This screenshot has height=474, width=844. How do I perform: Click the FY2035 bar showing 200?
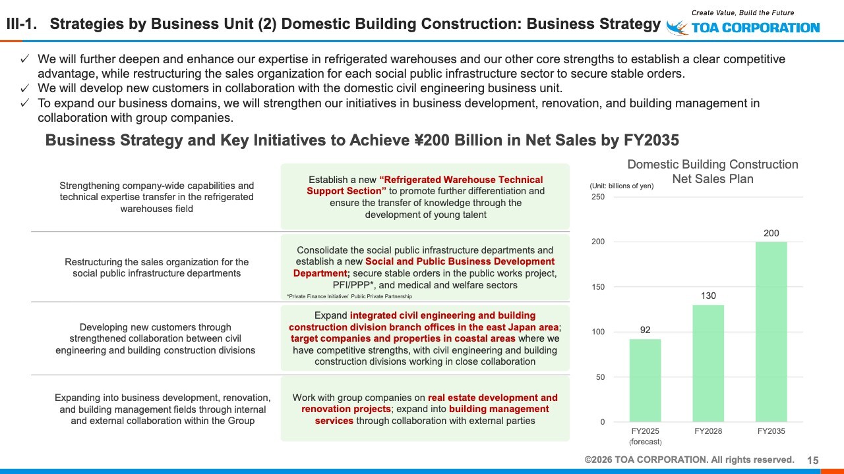(771, 331)
